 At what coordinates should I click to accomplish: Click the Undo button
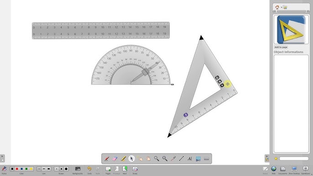click(89, 170)
